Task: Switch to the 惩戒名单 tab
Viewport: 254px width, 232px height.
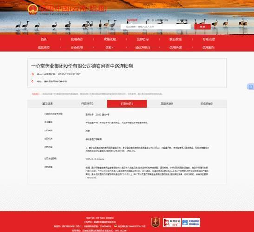Action: [206, 103]
